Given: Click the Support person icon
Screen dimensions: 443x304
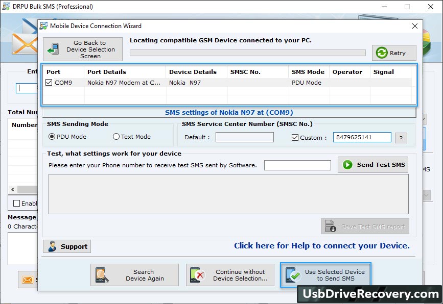Looking at the screenshot, I should pyautogui.click(x=52, y=246).
